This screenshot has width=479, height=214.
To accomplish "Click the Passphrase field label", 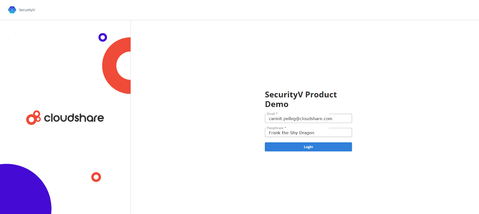I will [x=275, y=128].
